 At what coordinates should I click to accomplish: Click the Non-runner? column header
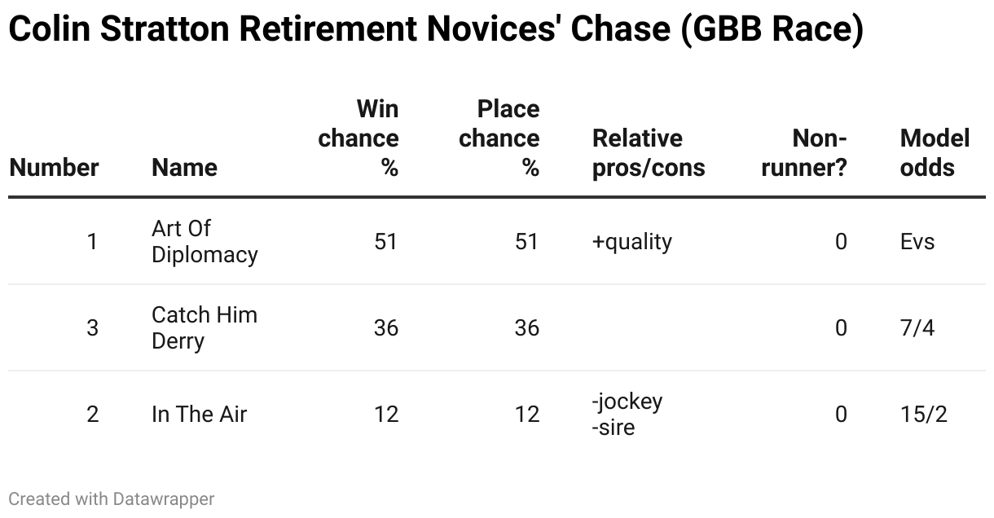click(x=803, y=153)
